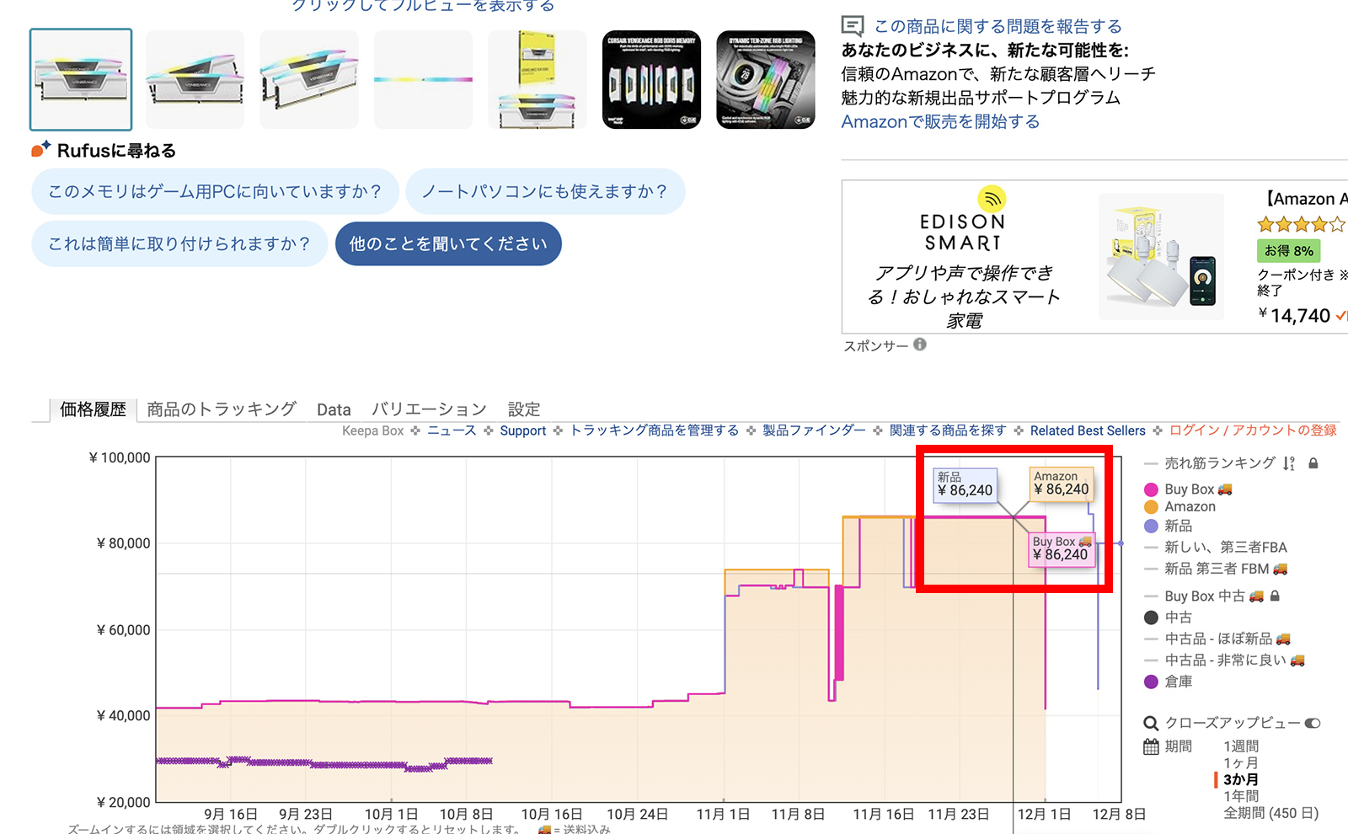This screenshot has width=1348, height=834.
Task: Select the 1年間 time range
Action: 1240,796
